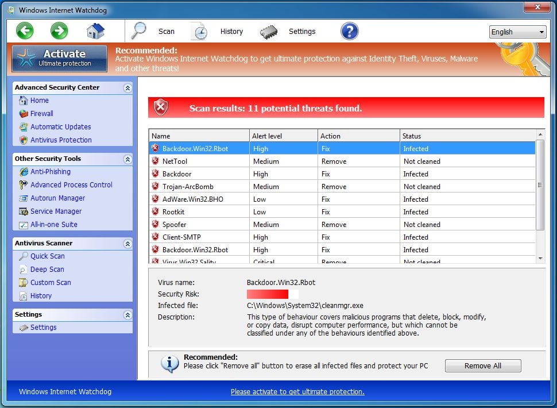Image resolution: width=557 pixels, height=408 pixels.
Task: Click the 'Please activate to get ultimate protection' link
Action: point(297,392)
